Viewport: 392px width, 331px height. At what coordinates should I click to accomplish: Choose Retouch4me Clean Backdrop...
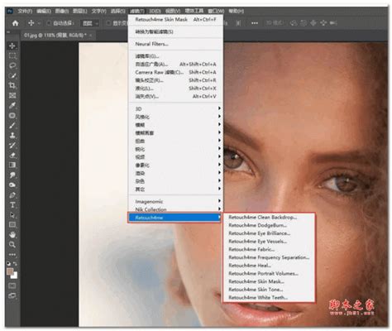point(269,218)
